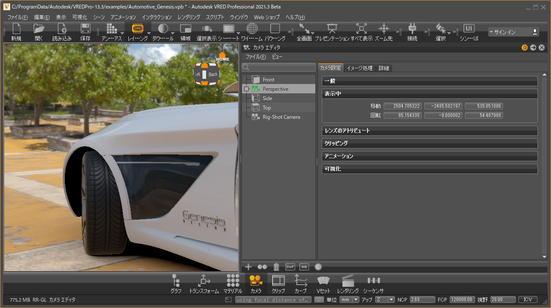Screen dimensions: 551x308
Task: Collapse the 表示中 section
Action: click(430, 94)
